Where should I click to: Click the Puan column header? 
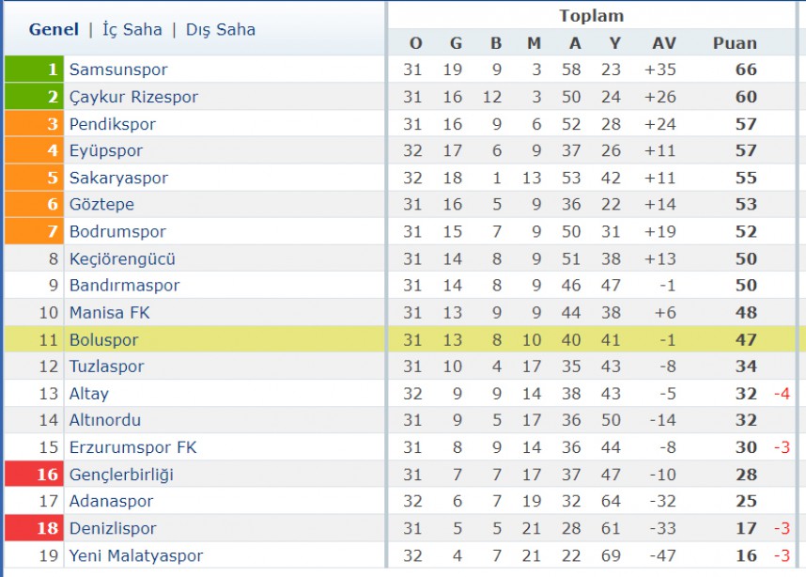pos(735,43)
